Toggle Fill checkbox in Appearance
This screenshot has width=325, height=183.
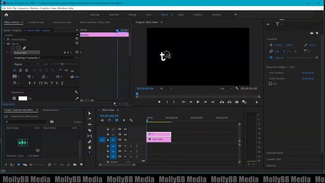coord(14,98)
